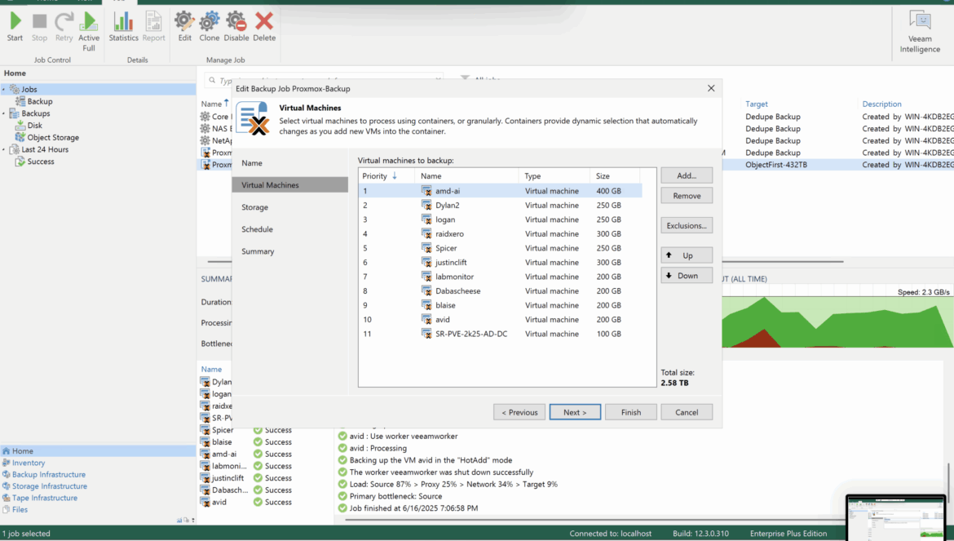This screenshot has height=541, width=954.
Task: Click the jobs search field in the main window
Action: coord(324,80)
